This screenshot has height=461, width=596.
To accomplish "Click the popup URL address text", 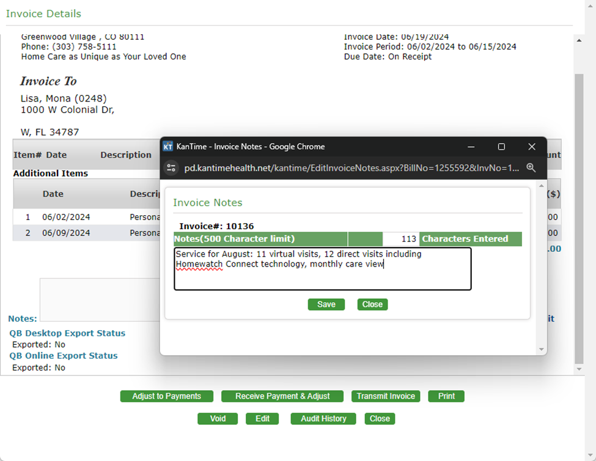I will 351,168.
